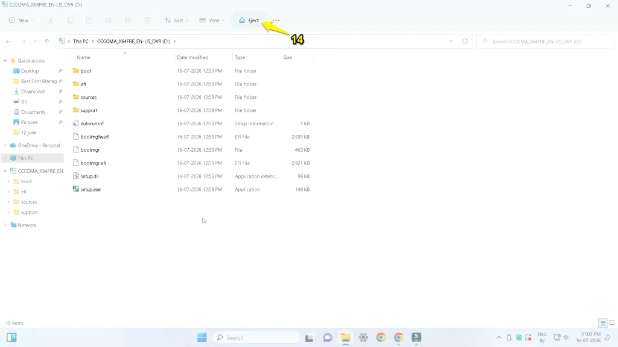Collapse the Quick access section

click(x=5, y=61)
